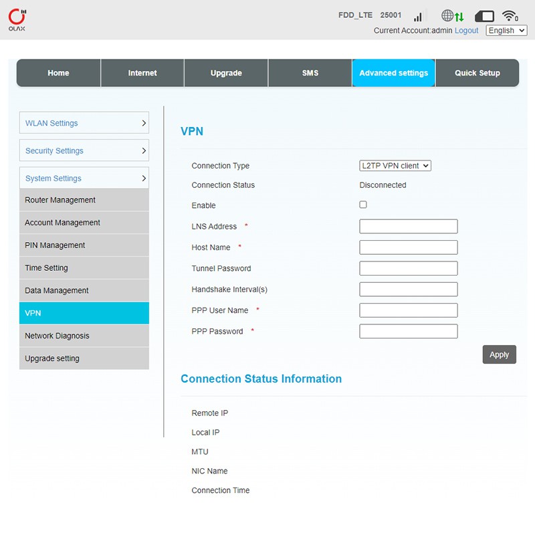Open the SMS tab
Viewport: 535px width, 535px height.
(310, 73)
